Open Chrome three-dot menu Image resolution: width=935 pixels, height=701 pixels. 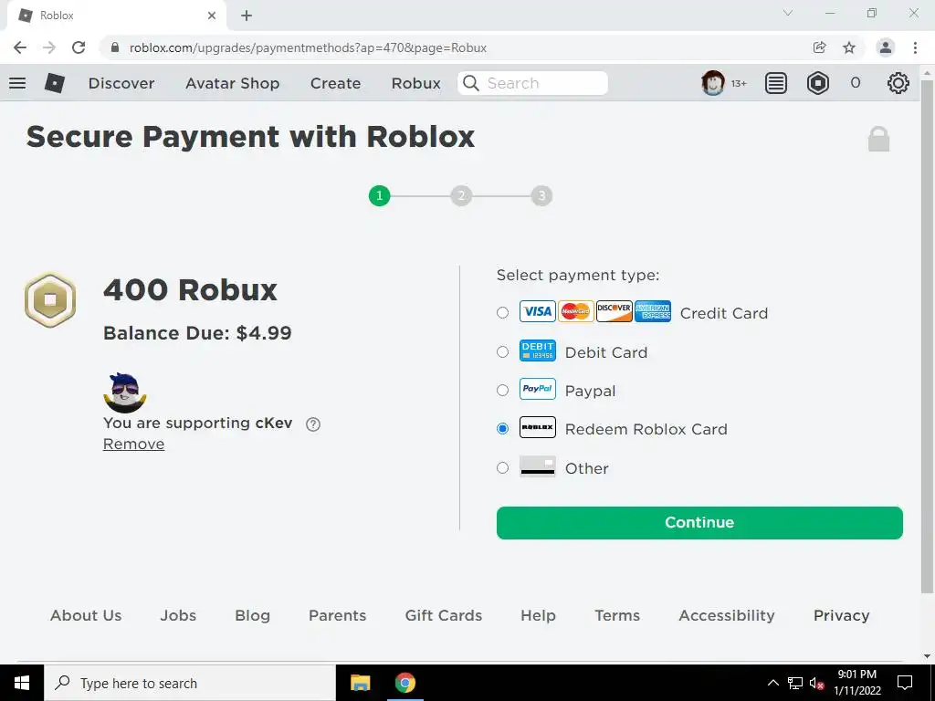tap(915, 47)
